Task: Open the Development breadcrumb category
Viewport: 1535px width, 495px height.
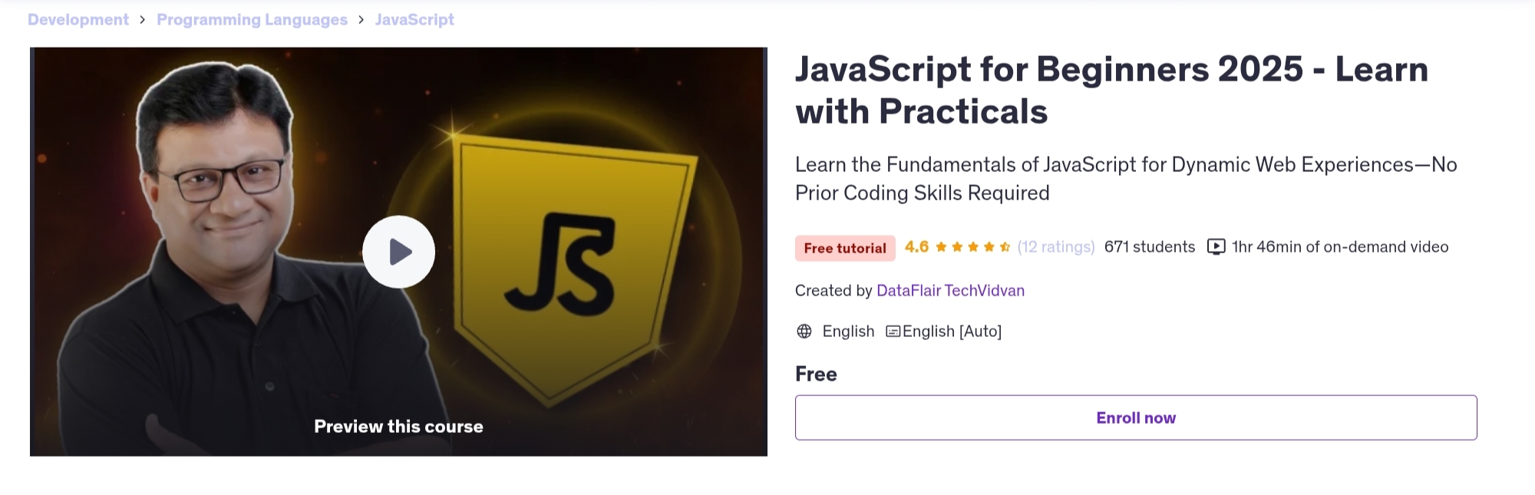Action: tap(78, 20)
